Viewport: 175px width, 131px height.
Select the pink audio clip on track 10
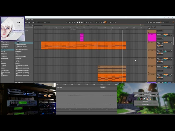[82, 37]
